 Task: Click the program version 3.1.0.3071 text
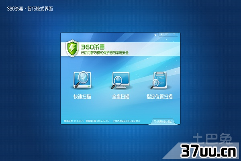coord(74,121)
